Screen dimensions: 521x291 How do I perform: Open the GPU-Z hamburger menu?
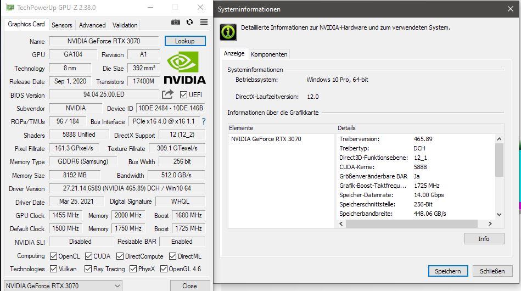tap(204, 22)
